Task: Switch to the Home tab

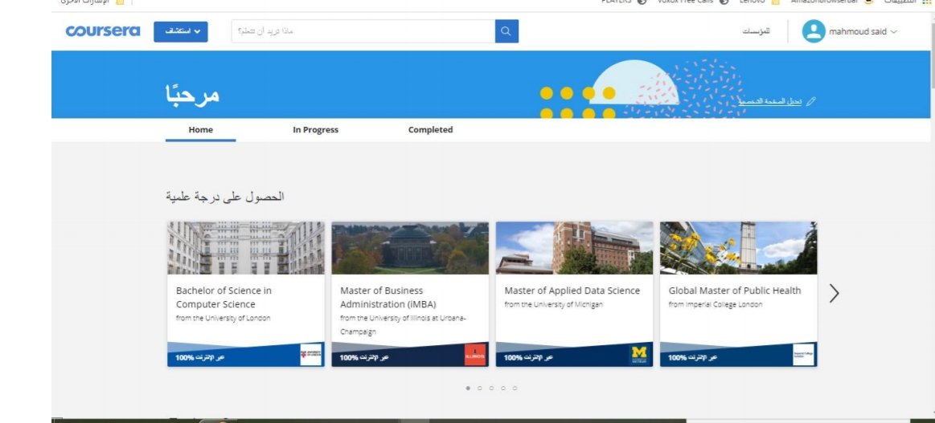Action: (200, 130)
